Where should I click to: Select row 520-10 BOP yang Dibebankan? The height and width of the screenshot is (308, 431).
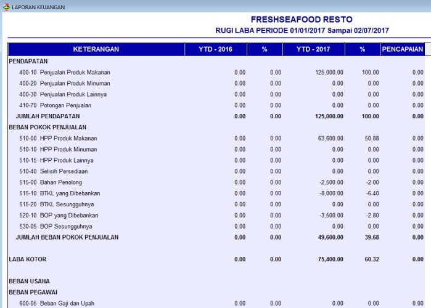click(216, 215)
